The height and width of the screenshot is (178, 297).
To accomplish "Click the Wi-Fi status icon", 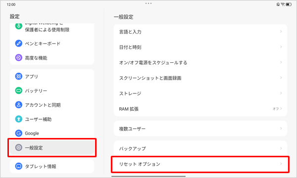I will point(283,4).
